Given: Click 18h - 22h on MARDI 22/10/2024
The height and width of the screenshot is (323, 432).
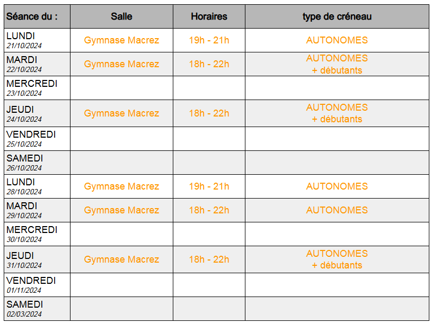Looking at the screenshot, I should coord(209,64).
